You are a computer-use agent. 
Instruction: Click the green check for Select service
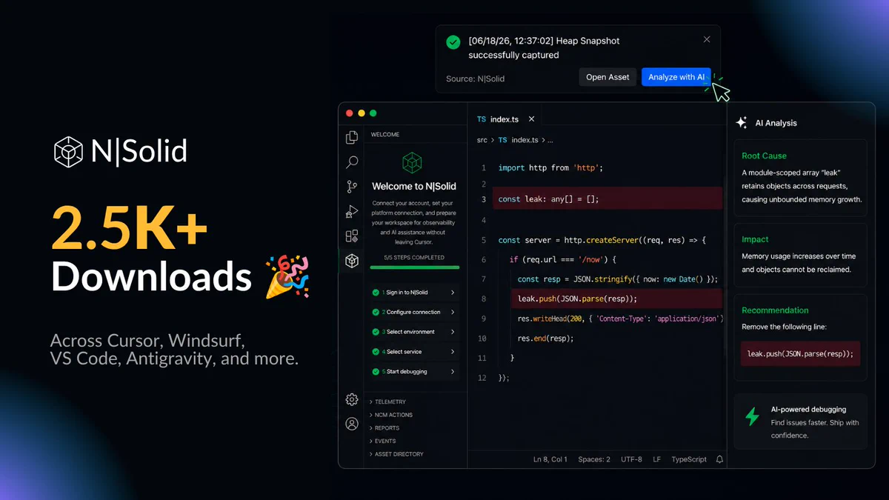coord(376,352)
